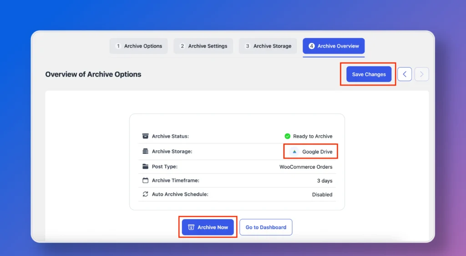Click the Google Drive logo icon

pyautogui.click(x=294, y=152)
